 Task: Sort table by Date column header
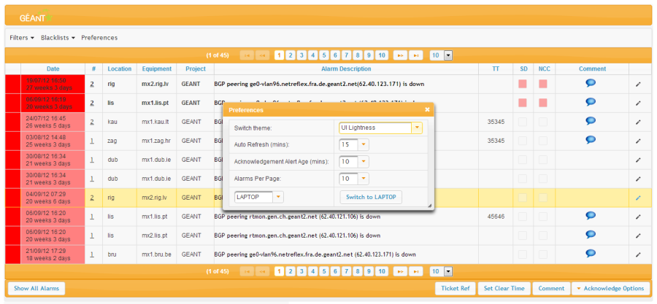point(53,69)
